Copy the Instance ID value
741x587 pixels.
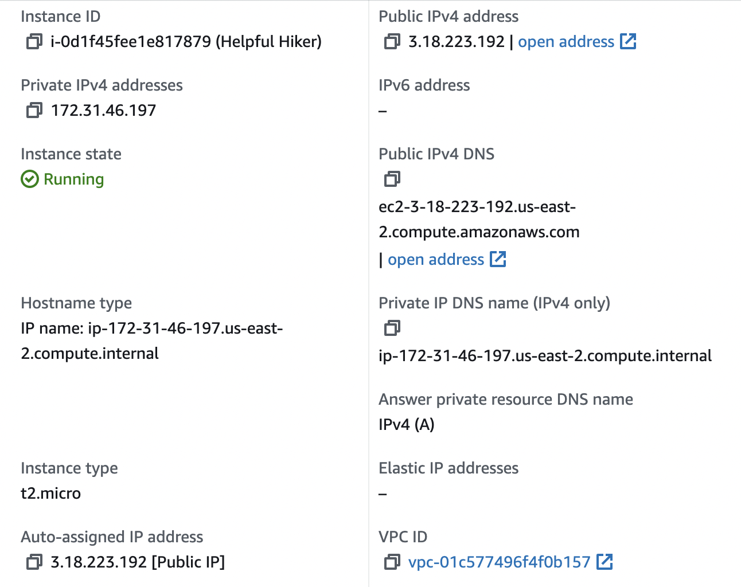tap(34, 42)
